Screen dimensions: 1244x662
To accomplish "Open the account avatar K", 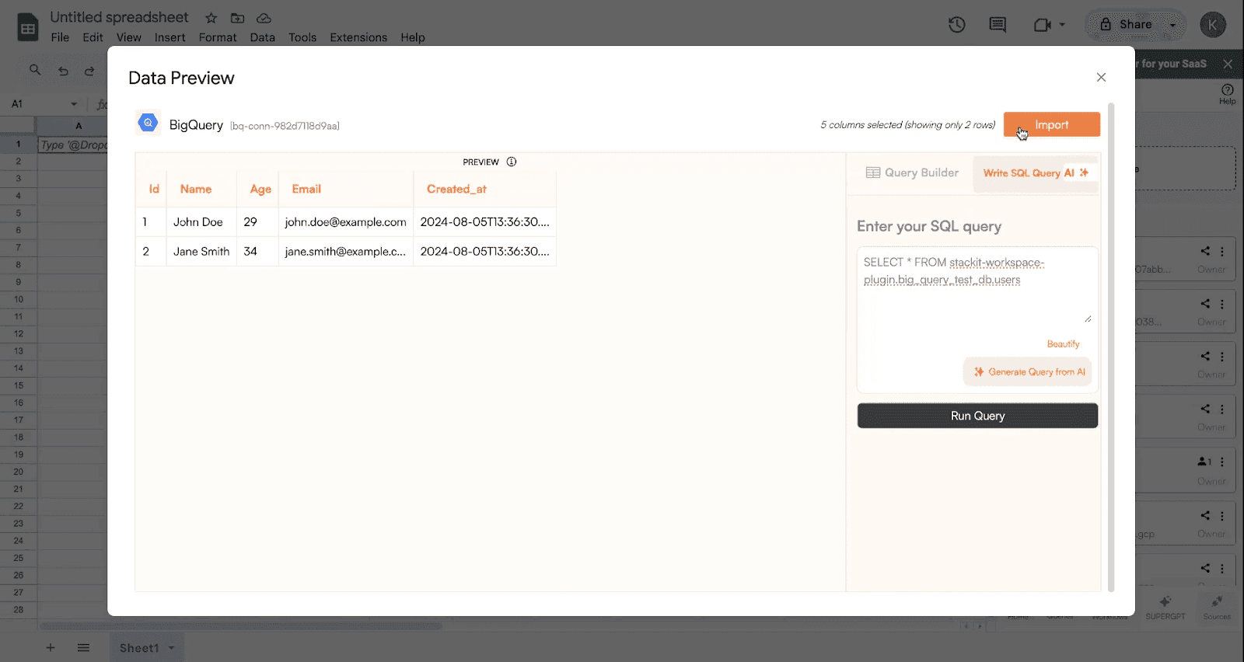I will click(x=1213, y=25).
